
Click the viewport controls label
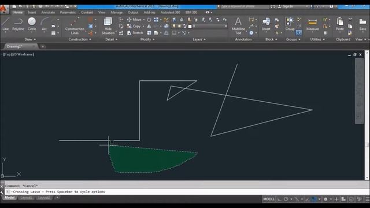point(18,54)
